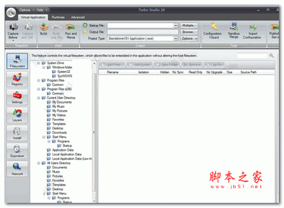284x208 pixels.
Task: Click the Build icon
Action: click(44, 27)
